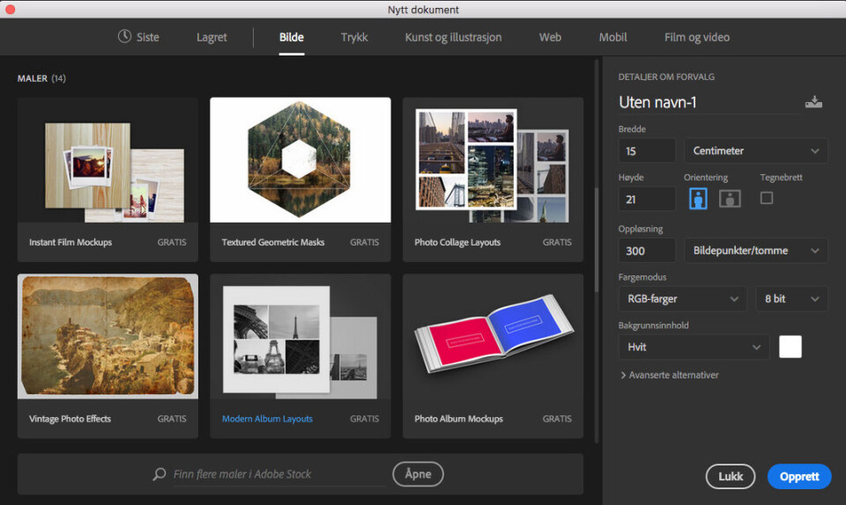The height and width of the screenshot is (505, 846).
Task: Click the magnifier icon in Adobe Stock search
Action: pyautogui.click(x=160, y=474)
